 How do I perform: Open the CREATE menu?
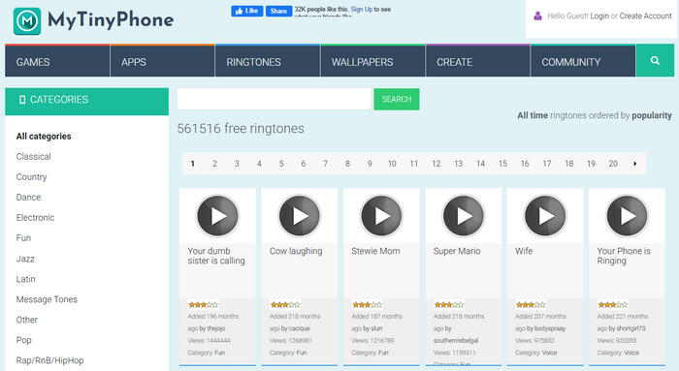pyautogui.click(x=477, y=61)
